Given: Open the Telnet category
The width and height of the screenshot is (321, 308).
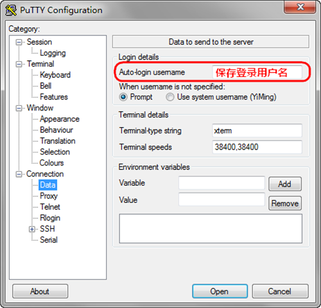Looking at the screenshot, I should (x=50, y=207).
